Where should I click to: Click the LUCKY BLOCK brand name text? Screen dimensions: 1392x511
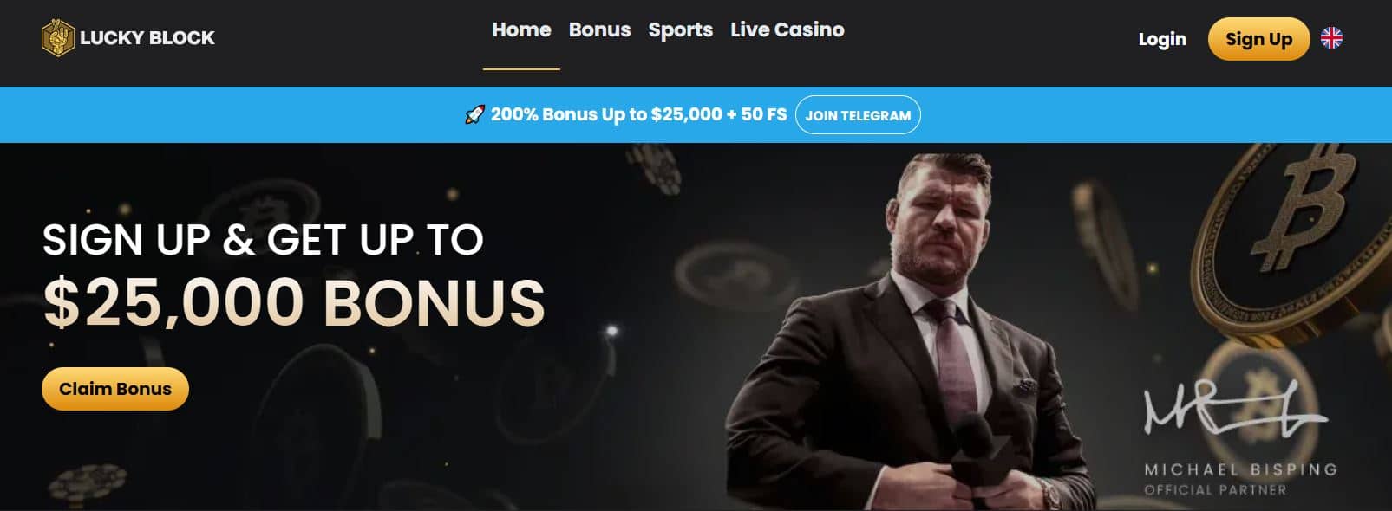(147, 38)
